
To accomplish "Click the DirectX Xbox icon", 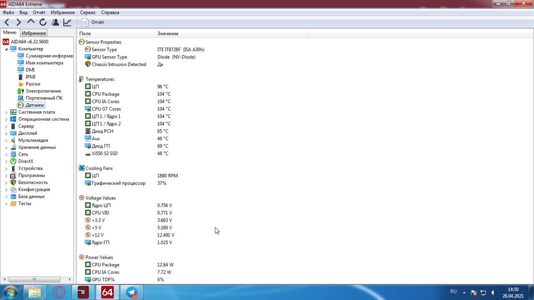I will (13, 161).
